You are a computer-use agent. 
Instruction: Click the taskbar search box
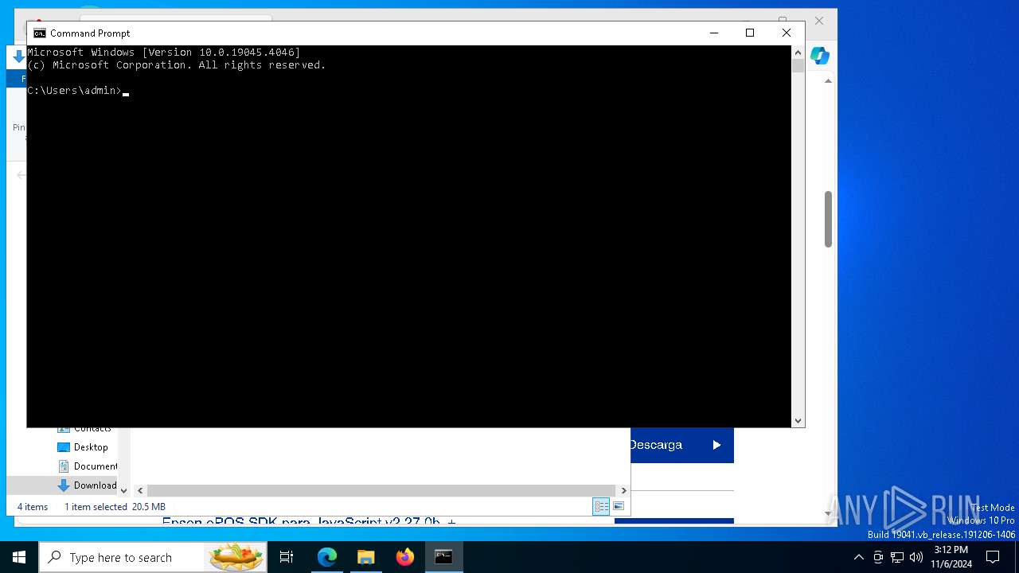click(x=154, y=557)
